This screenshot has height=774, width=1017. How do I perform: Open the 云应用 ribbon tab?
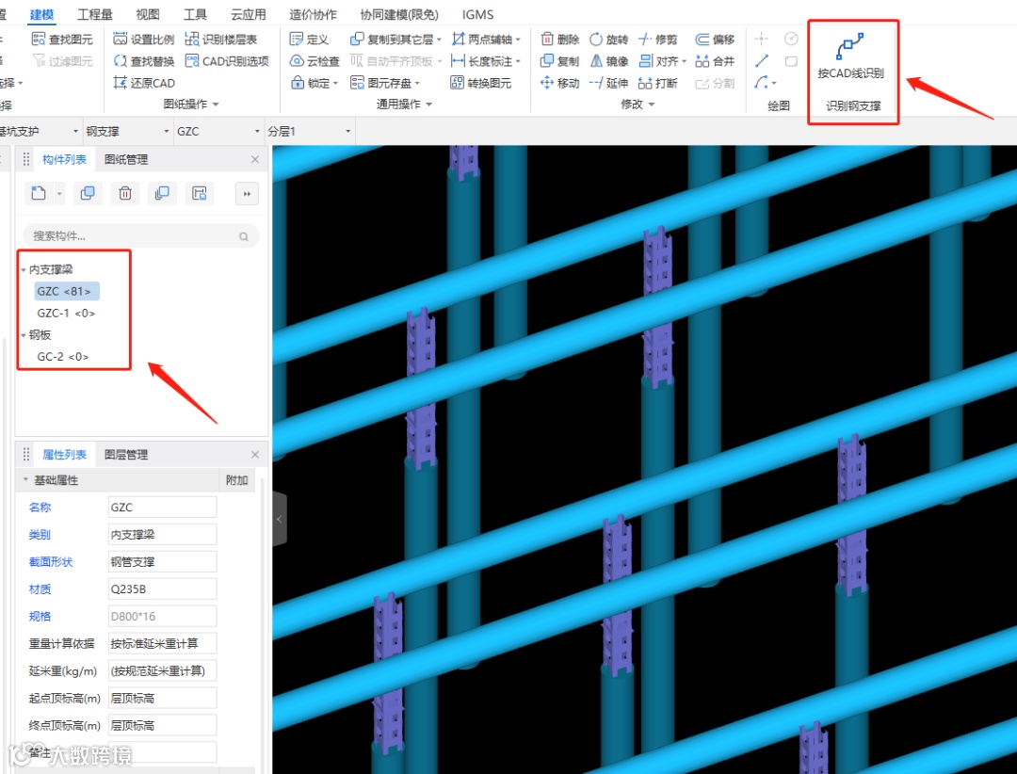point(249,13)
